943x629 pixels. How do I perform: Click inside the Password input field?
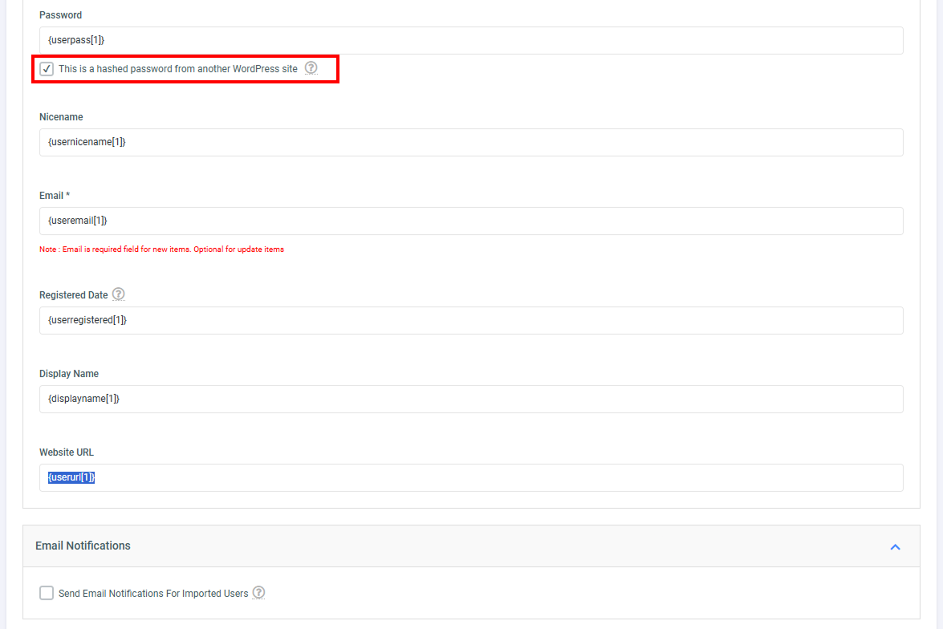(x=471, y=40)
